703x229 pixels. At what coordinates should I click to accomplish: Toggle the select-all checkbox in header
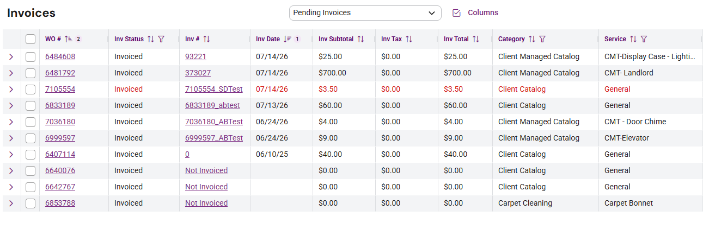(30, 39)
